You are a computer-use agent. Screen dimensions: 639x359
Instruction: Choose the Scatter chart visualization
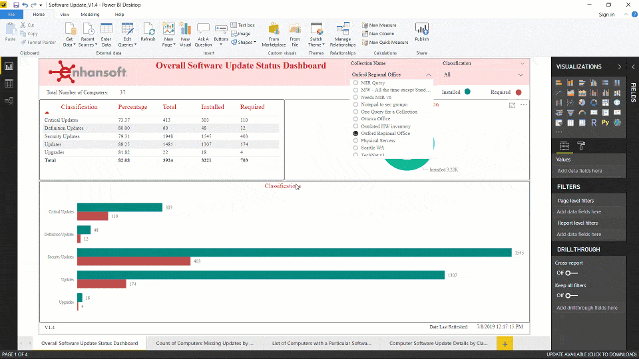pos(570,102)
